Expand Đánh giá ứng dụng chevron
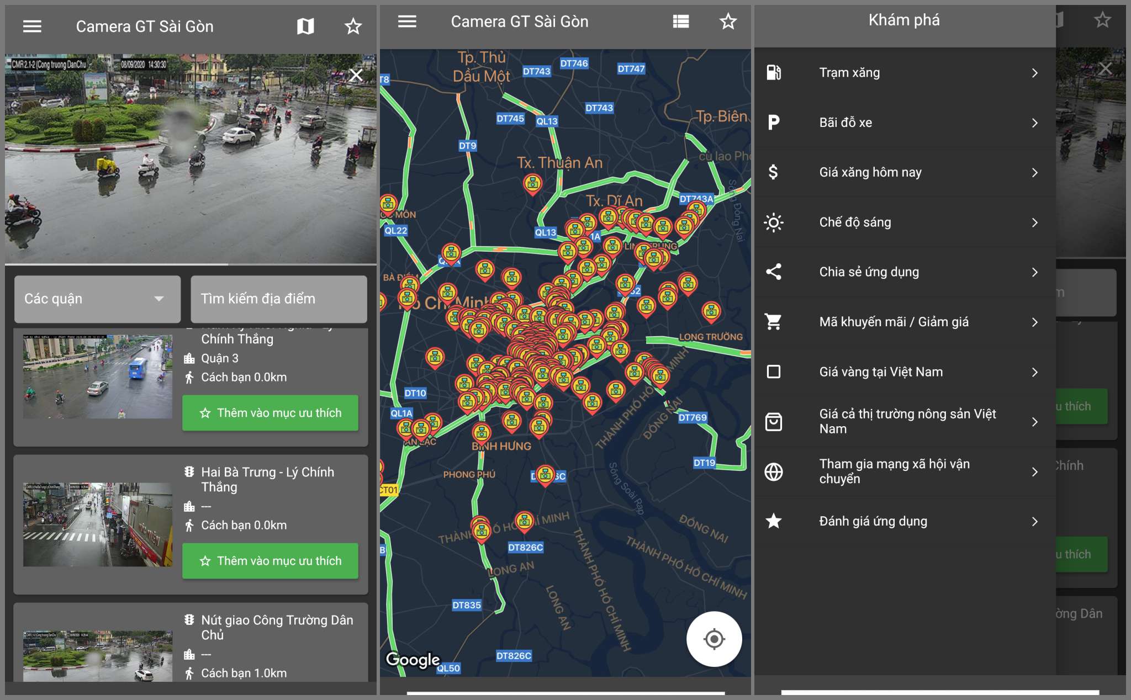This screenshot has width=1131, height=700. click(1035, 521)
